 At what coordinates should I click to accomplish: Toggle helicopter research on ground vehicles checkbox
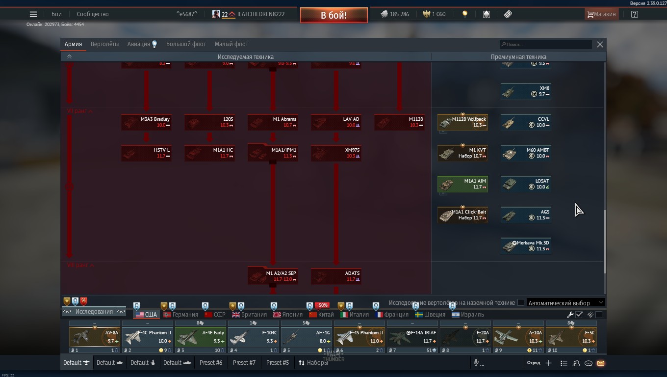(521, 303)
